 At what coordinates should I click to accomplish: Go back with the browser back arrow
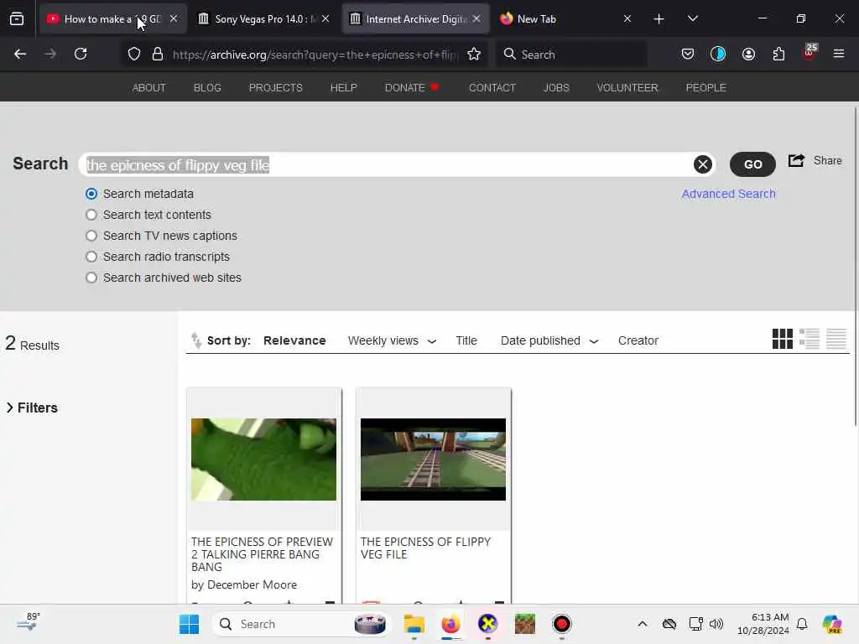[20, 54]
